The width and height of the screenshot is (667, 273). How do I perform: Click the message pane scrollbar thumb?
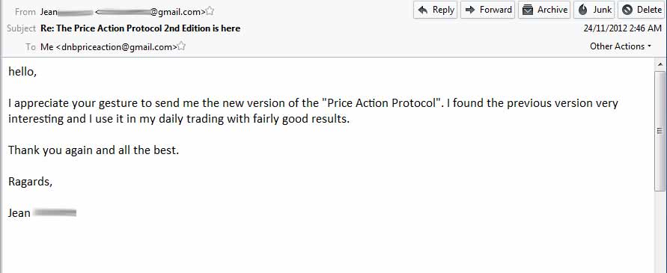point(660,131)
